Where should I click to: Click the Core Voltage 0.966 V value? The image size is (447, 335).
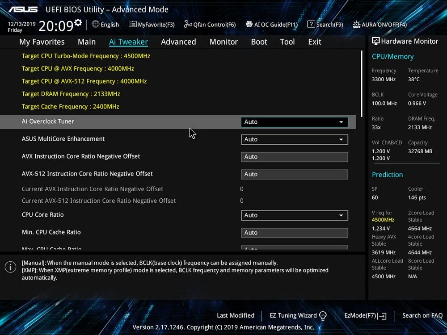click(x=417, y=104)
